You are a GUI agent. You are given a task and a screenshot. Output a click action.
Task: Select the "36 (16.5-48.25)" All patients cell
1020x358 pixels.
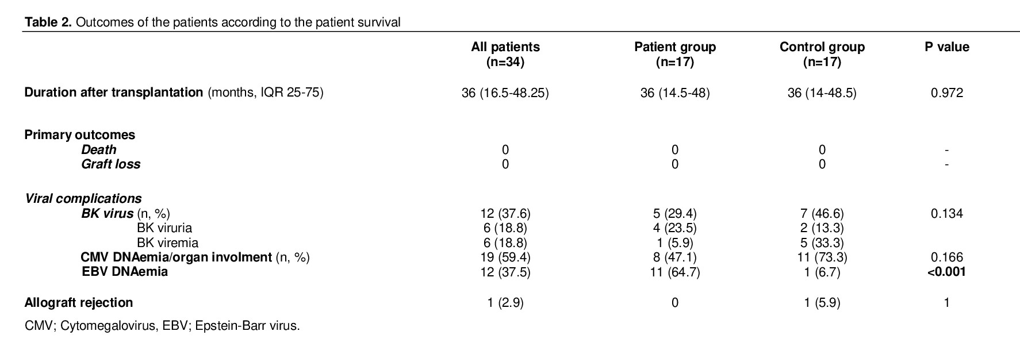point(505,93)
